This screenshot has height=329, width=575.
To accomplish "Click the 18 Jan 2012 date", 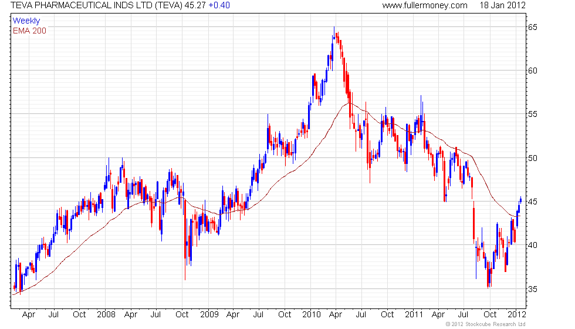I will coord(502,5).
